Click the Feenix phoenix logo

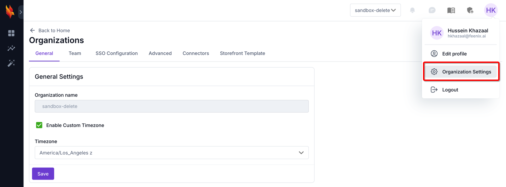tap(10, 12)
